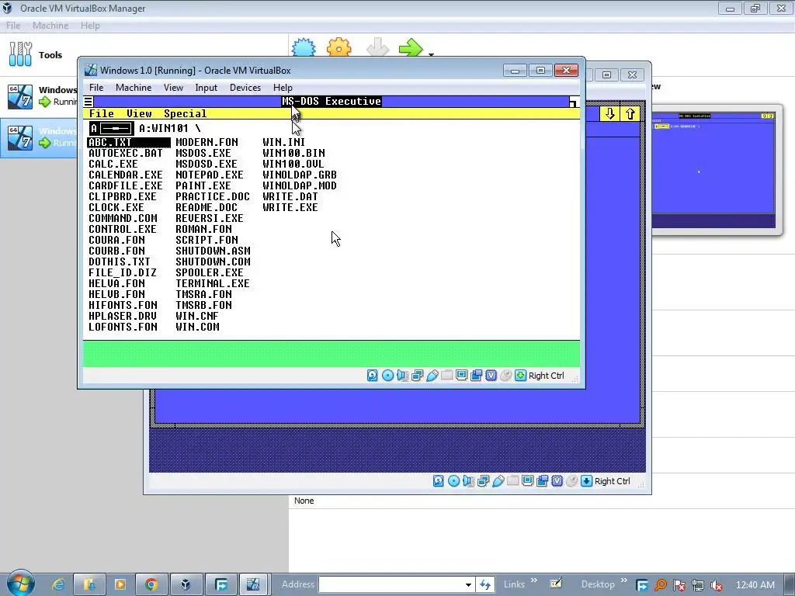The height and width of the screenshot is (596, 795).
Task: Launch Internet Explorer from taskbar
Action: (x=58, y=585)
